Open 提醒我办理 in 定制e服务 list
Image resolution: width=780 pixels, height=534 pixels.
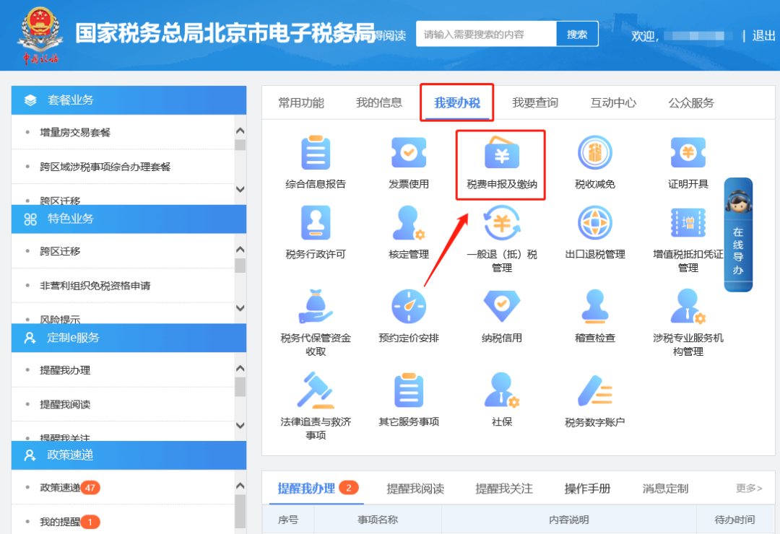65,370
